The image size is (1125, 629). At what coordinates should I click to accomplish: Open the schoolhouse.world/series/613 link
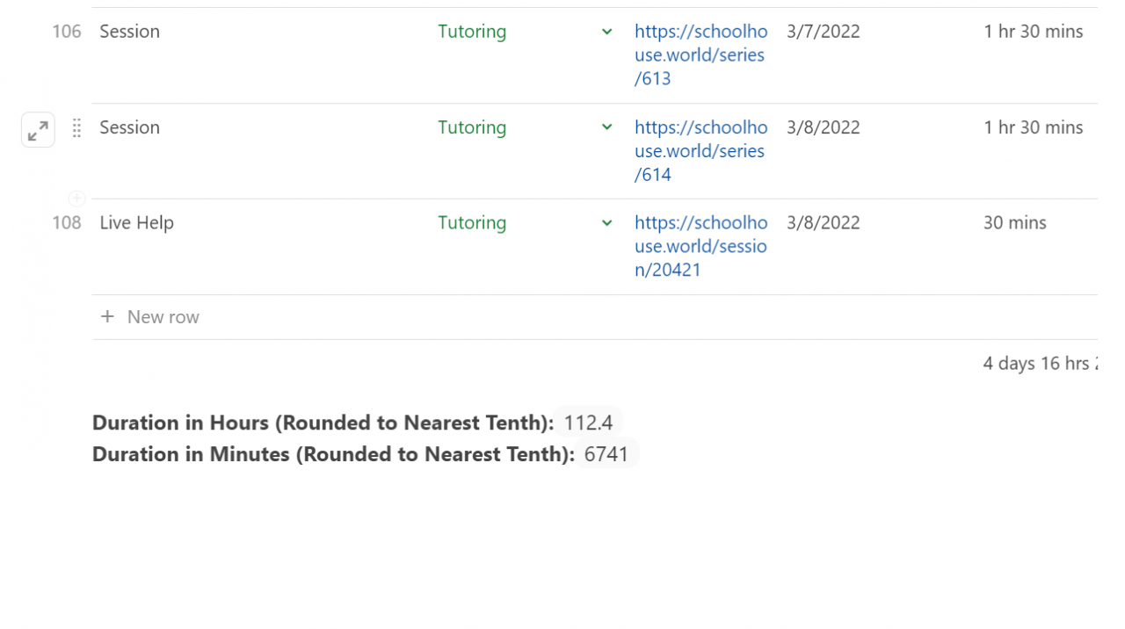tap(700, 54)
